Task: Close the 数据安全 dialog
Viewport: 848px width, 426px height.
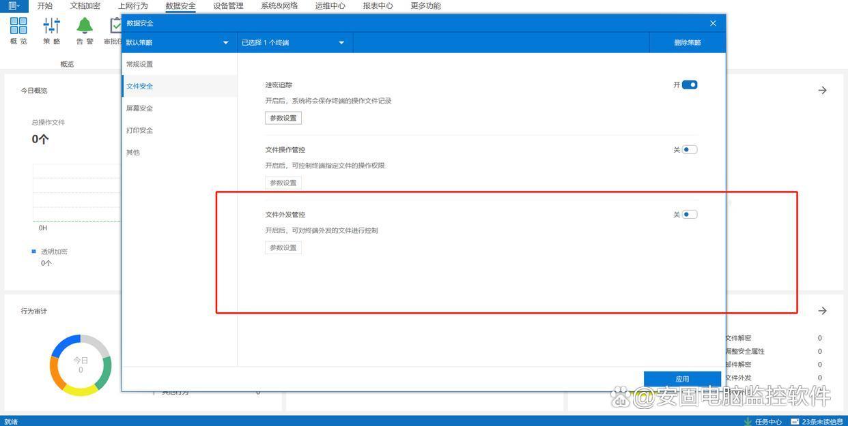Action: pos(713,23)
